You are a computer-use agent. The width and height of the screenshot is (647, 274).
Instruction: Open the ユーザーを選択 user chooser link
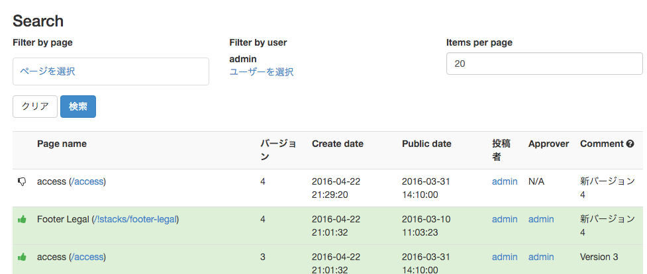(261, 72)
